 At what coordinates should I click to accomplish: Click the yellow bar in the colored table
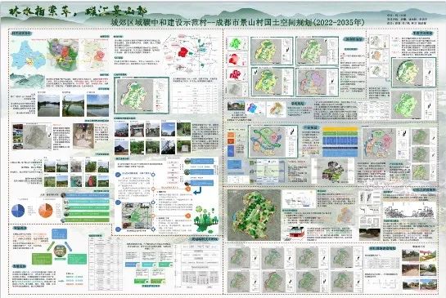tap(340, 129)
